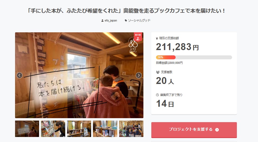258x142 pixels.
Task: Click the yen icon by 現在の支援総額
Action: [x=157, y=38]
